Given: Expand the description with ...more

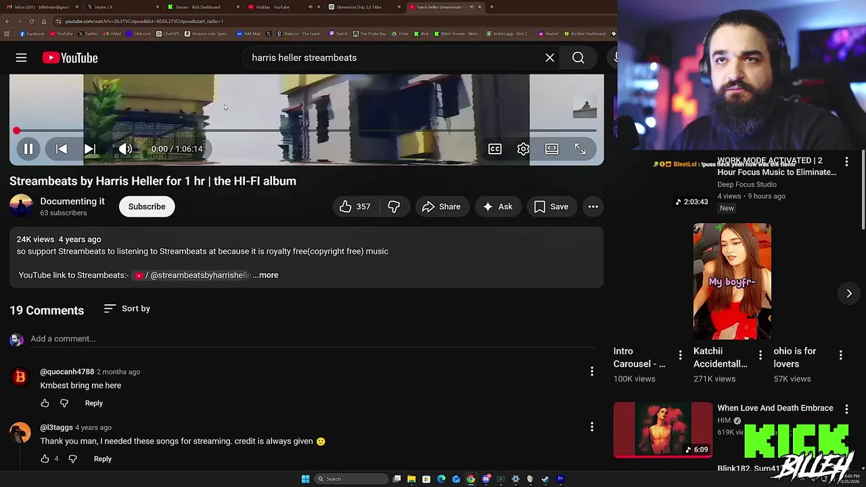Looking at the screenshot, I should 266,275.
